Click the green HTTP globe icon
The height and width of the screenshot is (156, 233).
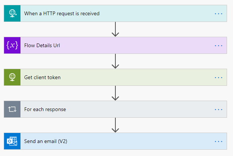click(12, 78)
